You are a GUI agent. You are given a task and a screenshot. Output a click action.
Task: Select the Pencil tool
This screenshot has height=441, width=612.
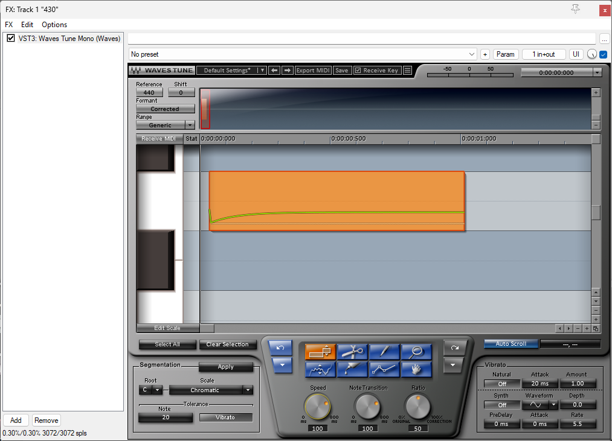[384, 352]
